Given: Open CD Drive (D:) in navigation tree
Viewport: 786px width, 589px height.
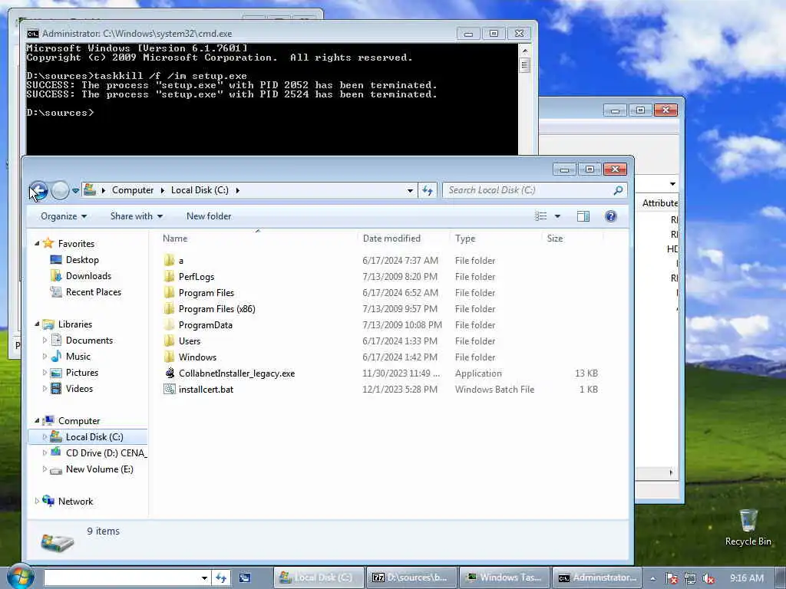Looking at the screenshot, I should 106,452.
